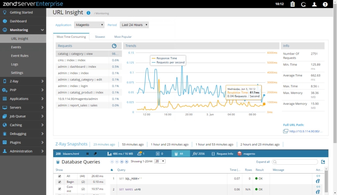This screenshot has height=195, width=337.
Task: Click the queries search input field
Action: [296, 162]
